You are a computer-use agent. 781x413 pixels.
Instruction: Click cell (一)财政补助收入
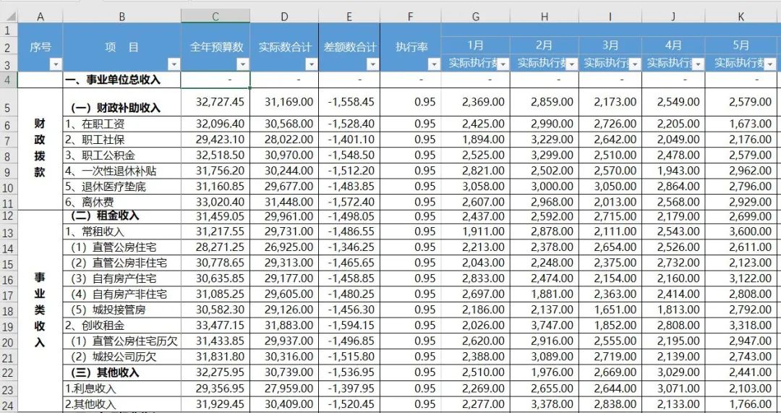(x=122, y=103)
